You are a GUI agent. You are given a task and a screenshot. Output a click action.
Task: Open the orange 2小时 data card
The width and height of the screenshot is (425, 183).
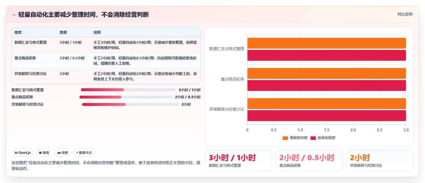click(379, 161)
